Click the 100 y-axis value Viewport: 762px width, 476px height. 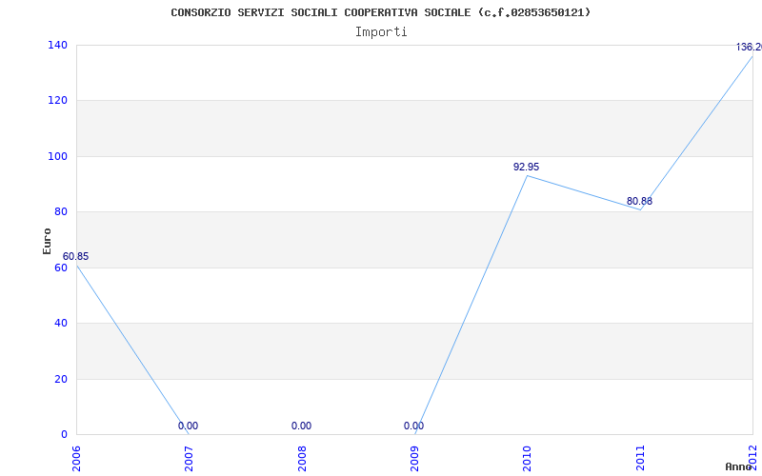click(57, 156)
